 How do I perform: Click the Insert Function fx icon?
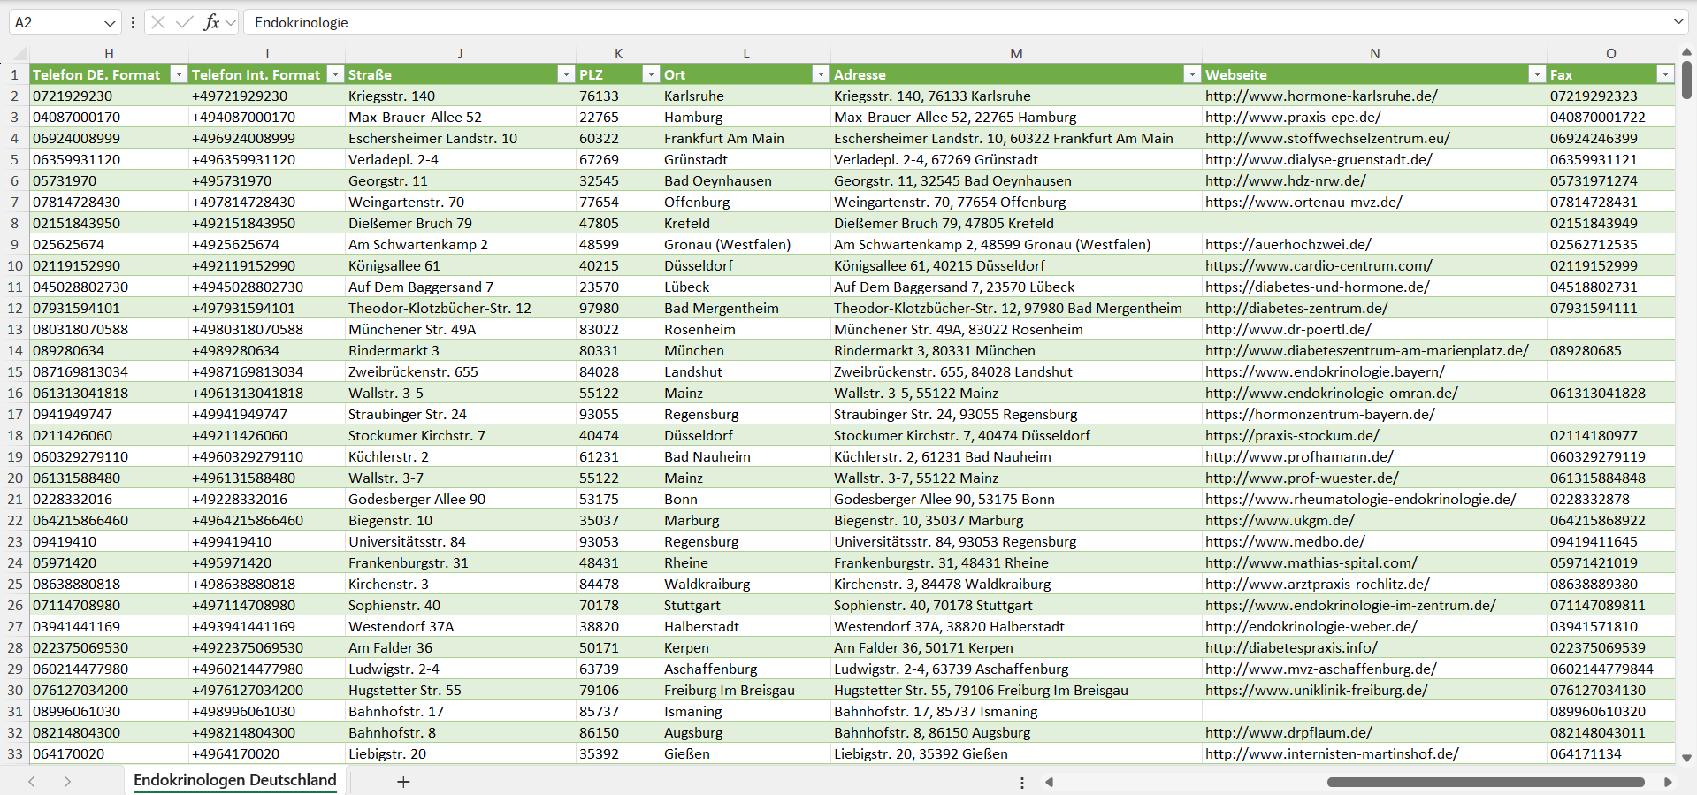(x=211, y=22)
